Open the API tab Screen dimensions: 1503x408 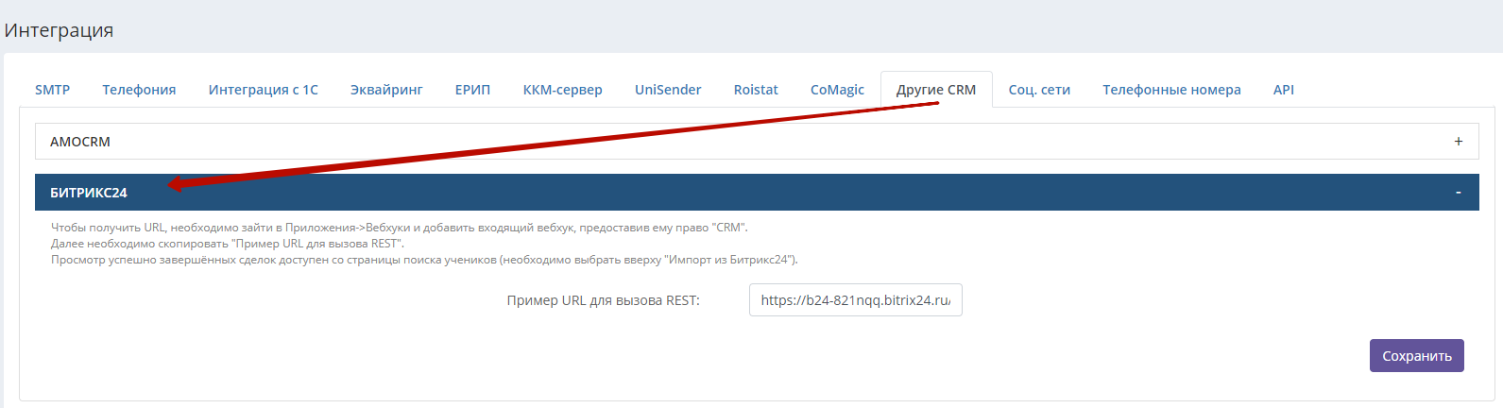(1284, 90)
